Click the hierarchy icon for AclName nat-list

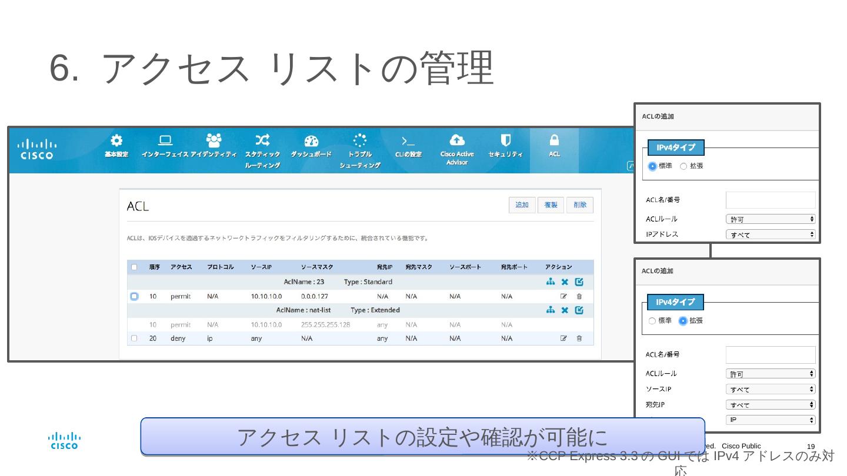tap(551, 310)
